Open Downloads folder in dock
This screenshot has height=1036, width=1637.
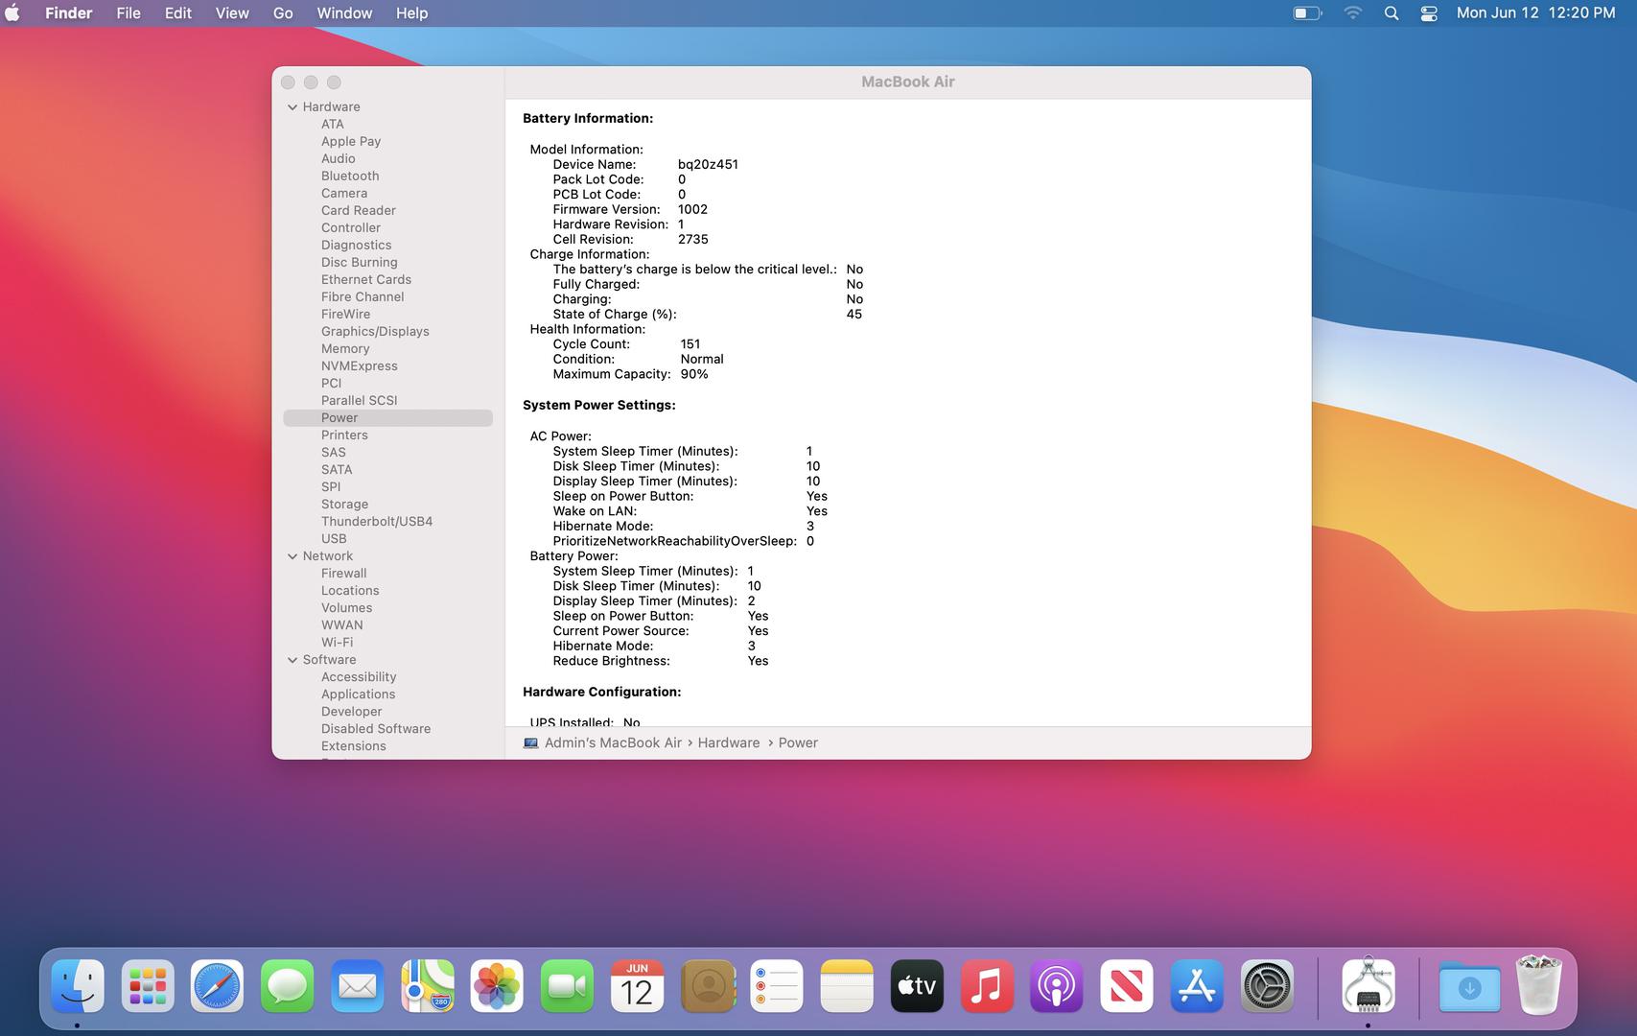tap(1469, 986)
